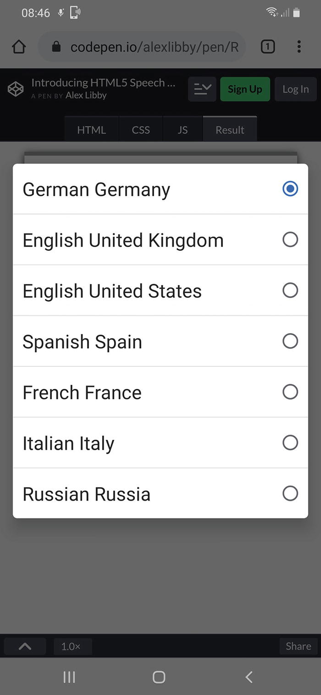Image resolution: width=321 pixels, height=695 pixels.
Task: Open the browser tab switcher
Action: [x=268, y=47]
